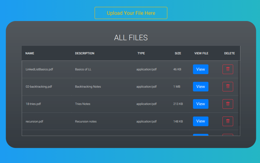Image resolution: width=260 pixels, height=163 pixels.
Task: Select description Recursion notes
Action: click(86, 121)
